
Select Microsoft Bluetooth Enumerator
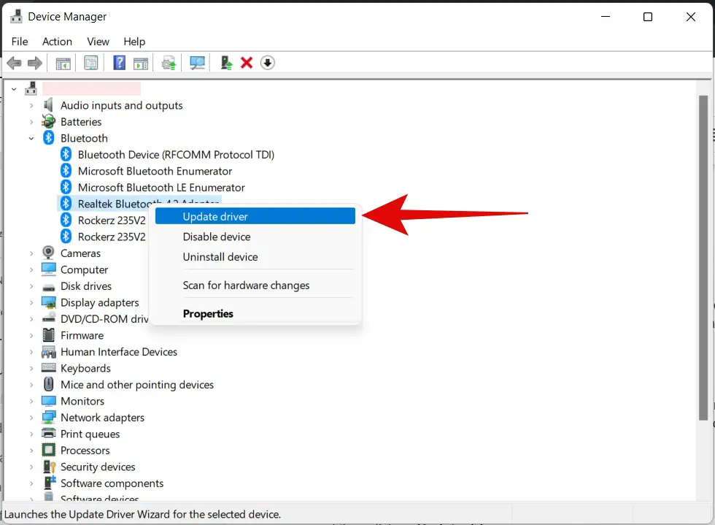coord(155,171)
